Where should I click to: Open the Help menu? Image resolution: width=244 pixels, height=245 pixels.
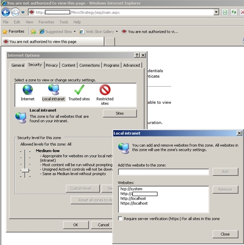click(x=77, y=22)
